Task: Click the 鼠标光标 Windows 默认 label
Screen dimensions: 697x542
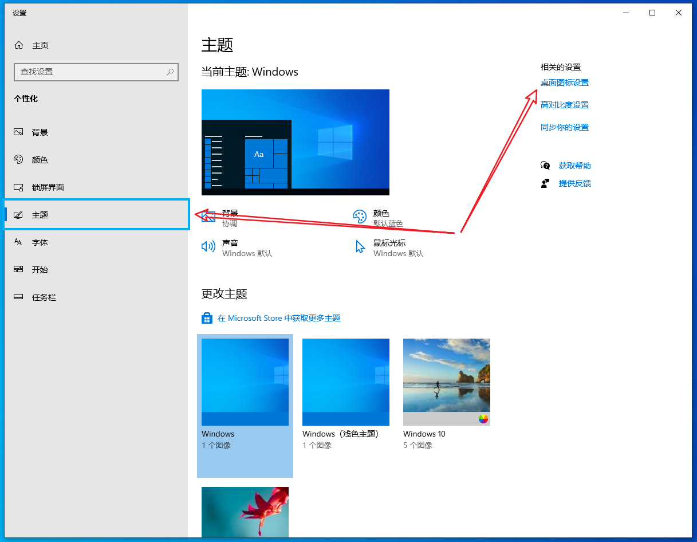Action: 399,248
